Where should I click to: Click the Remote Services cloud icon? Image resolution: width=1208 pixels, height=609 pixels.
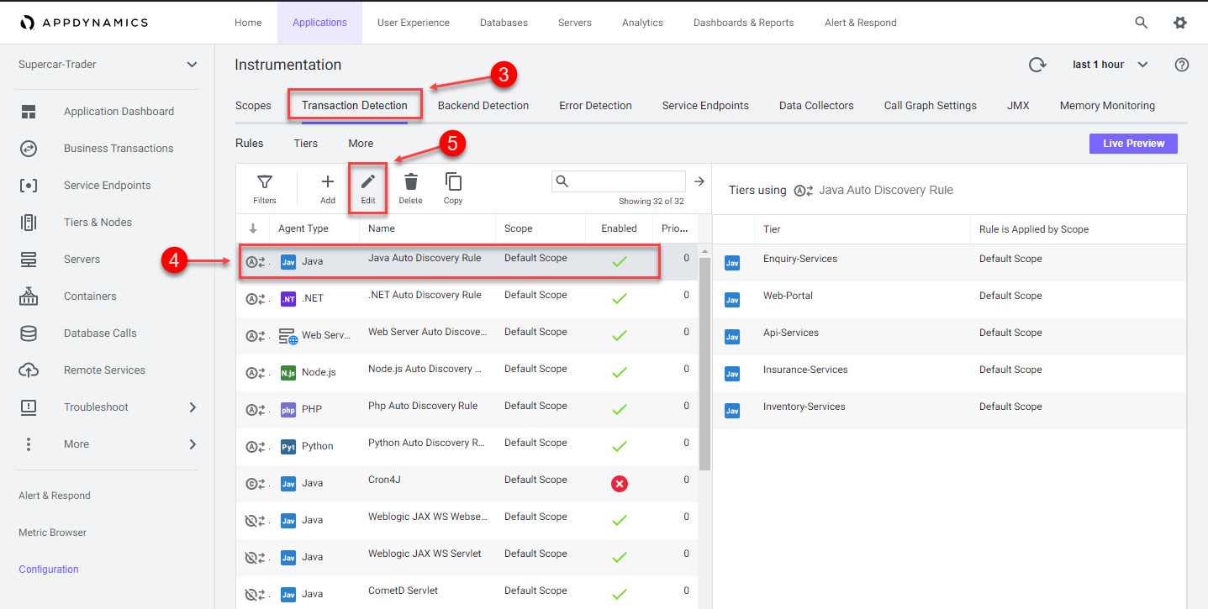(x=29, y=370)
